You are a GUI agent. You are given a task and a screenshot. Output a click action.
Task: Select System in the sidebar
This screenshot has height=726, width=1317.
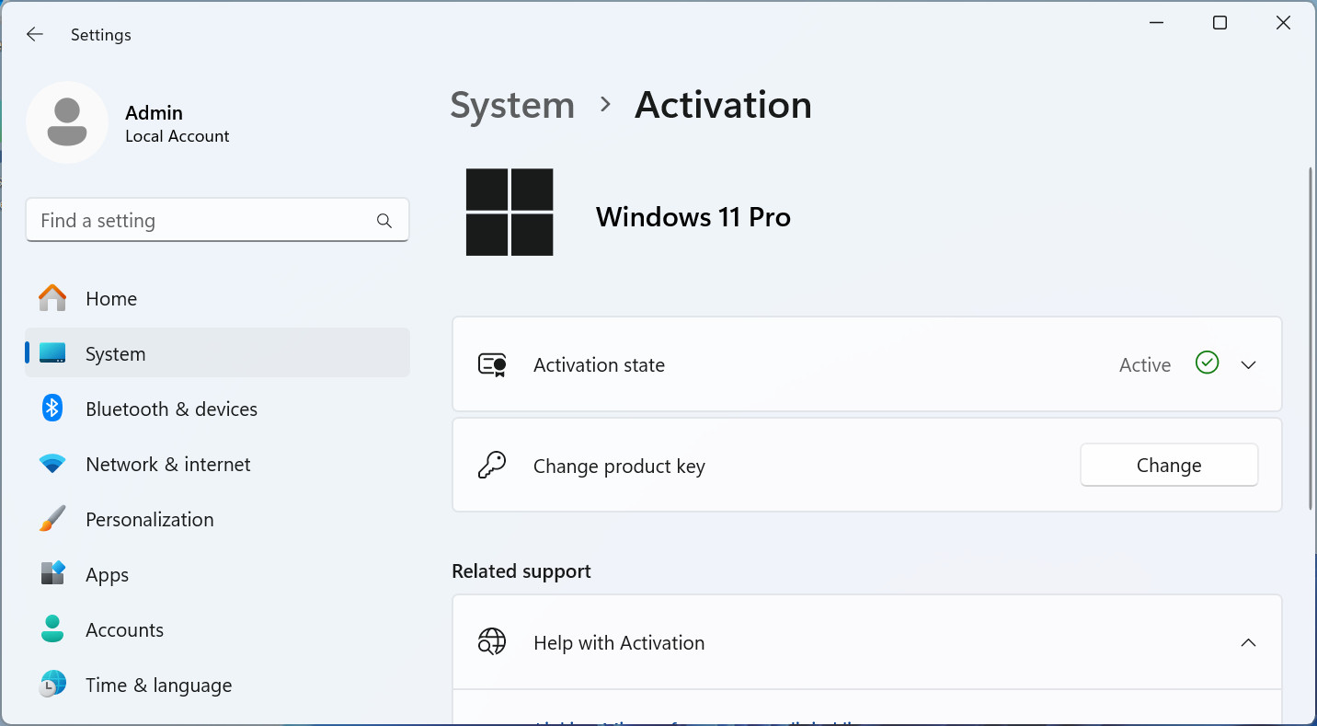(x=217, y=353)
